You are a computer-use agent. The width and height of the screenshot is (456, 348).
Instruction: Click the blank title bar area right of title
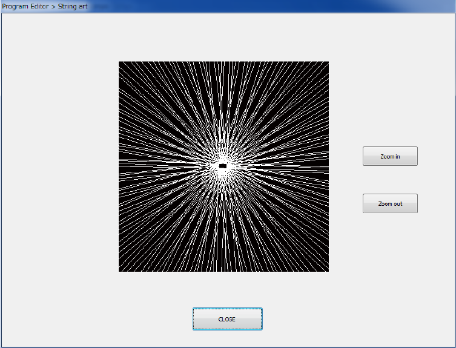273,6
